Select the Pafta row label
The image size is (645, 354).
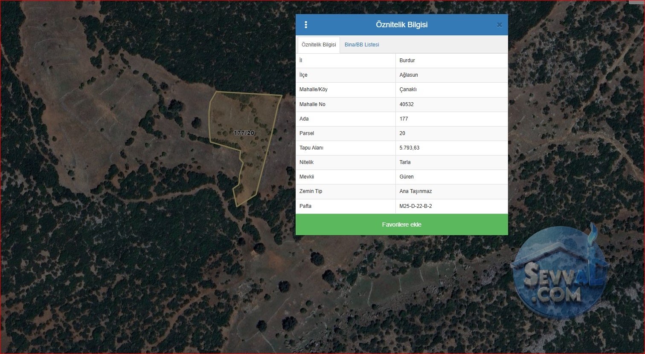pos(305,206)
